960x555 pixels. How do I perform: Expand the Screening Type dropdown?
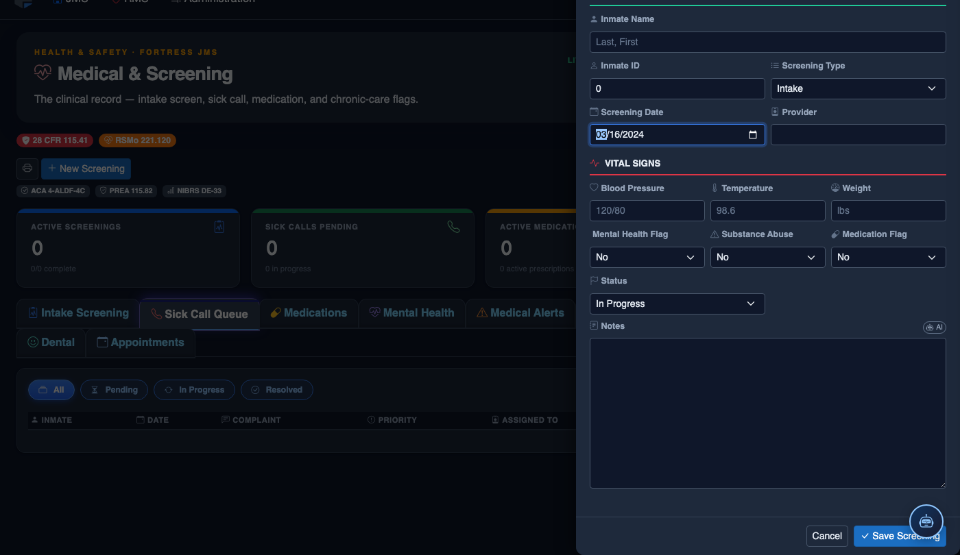pos(858,88)
